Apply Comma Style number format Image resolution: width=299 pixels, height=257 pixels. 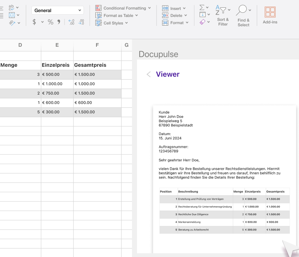59,22
